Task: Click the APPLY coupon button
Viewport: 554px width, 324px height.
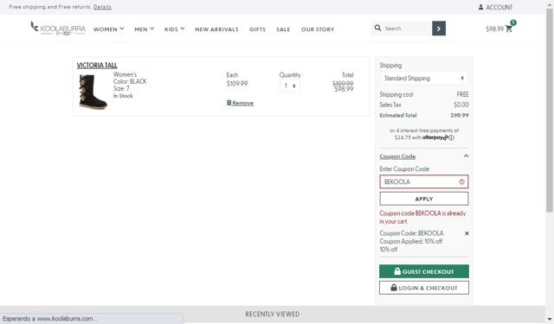Action: [424, 199]
